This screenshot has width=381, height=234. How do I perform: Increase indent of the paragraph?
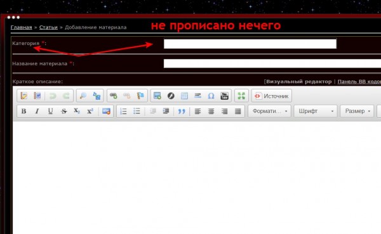coord(166,111)
